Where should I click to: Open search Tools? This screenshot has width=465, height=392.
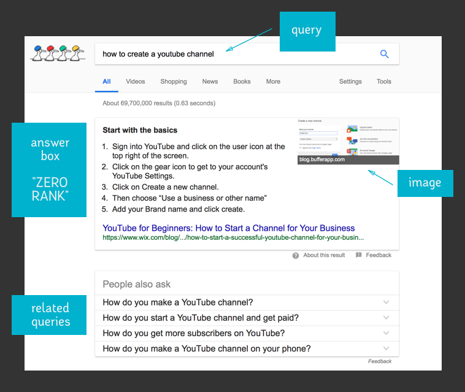[384, 82]
